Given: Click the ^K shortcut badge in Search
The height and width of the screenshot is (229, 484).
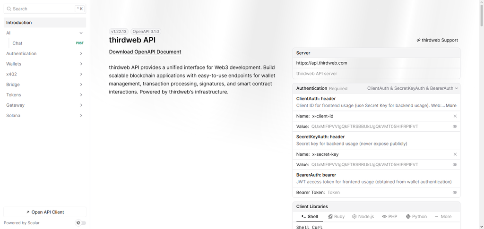Looking at the screenshot, I should (x=79, y=9).
